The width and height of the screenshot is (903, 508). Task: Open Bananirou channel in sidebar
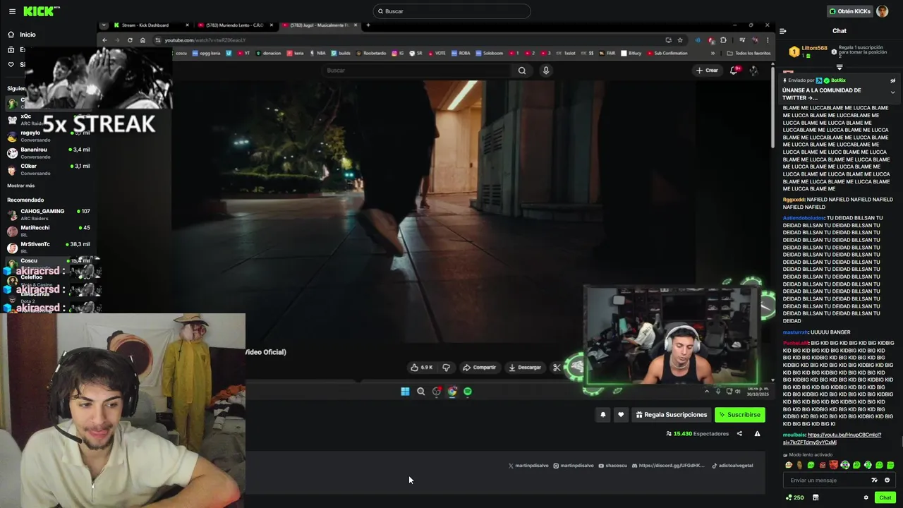pos(48,153)
